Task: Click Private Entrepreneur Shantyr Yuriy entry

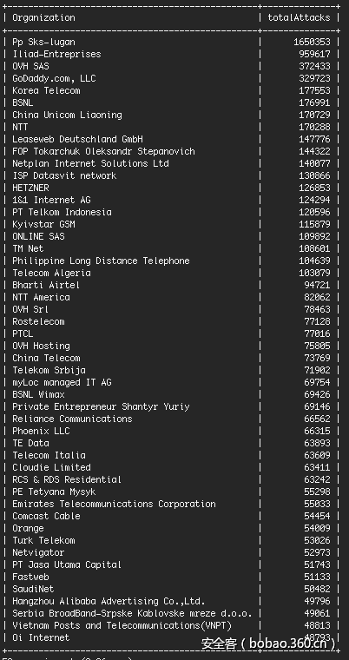Action: tap(101, 406)
